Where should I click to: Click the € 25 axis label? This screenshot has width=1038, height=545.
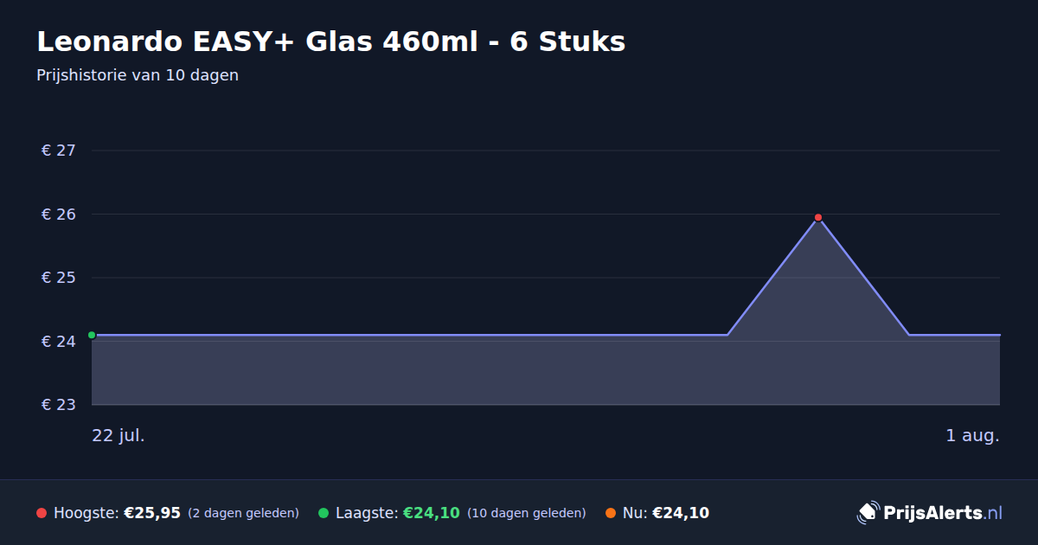tap(59, 278)
